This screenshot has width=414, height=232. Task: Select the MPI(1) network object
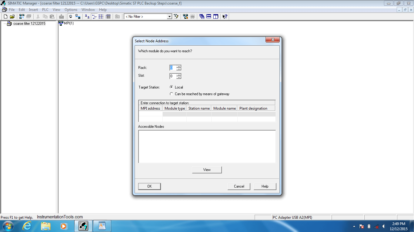[x=66, y=23]
